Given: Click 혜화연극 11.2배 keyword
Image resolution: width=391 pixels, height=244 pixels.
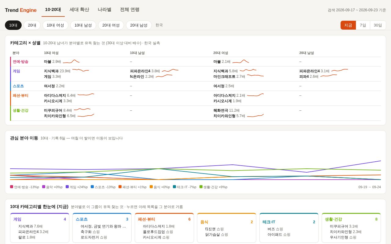Looking at the screenshot, I should coord(226,110).
